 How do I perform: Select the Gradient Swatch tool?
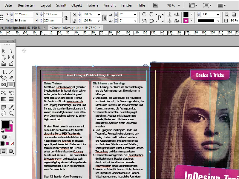tap(4, 99)
